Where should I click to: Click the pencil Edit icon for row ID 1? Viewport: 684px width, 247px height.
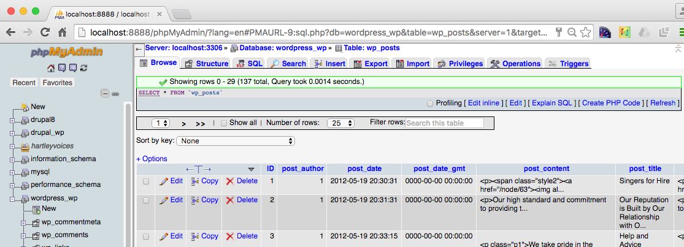click(x=164, y=181)
